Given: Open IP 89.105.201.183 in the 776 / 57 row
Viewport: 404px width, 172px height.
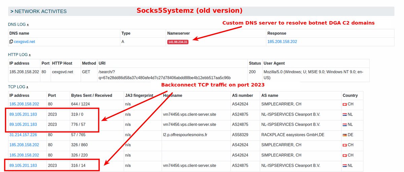Looking at the screenshot, I should point(23,124).
